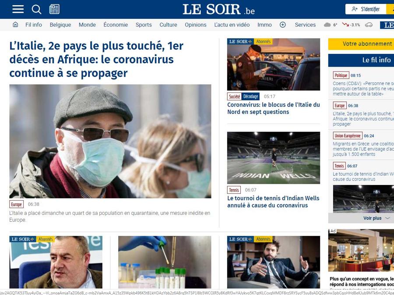Click the Le Soir .be logo

point(218,10)
